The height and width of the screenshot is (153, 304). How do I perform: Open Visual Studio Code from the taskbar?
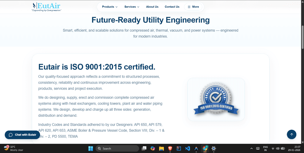click(x=188, y=148)
